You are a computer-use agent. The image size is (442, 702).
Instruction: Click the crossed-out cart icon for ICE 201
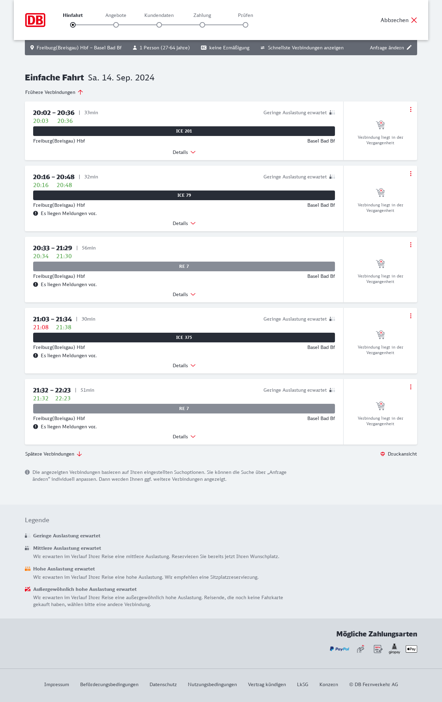[x=380, y=125]
